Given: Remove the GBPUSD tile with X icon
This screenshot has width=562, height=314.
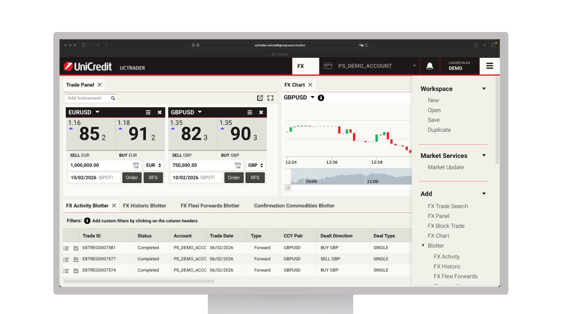Looking at the screenshot, I should click(261, 113).
